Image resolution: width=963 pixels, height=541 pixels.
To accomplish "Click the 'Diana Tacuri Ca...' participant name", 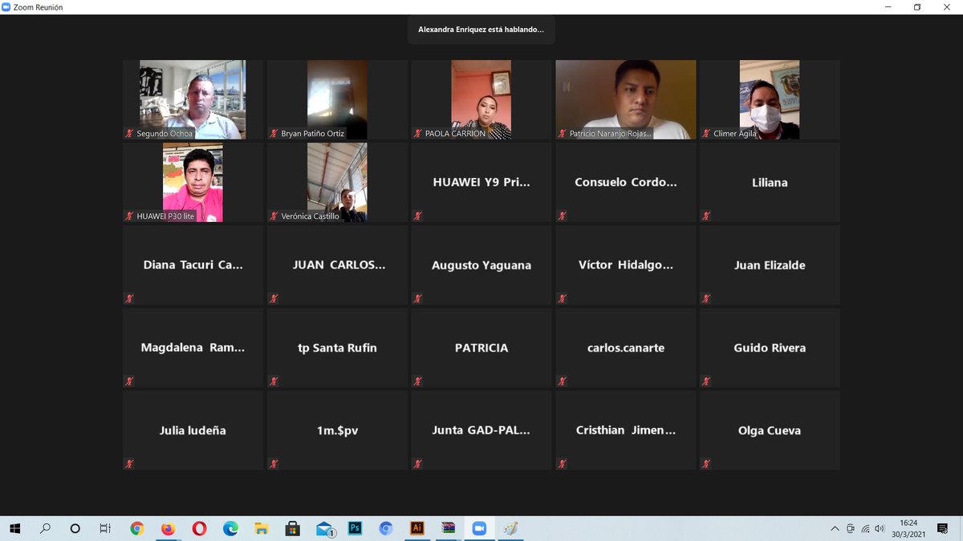I will pyautogui.click(x=193, y=264).
